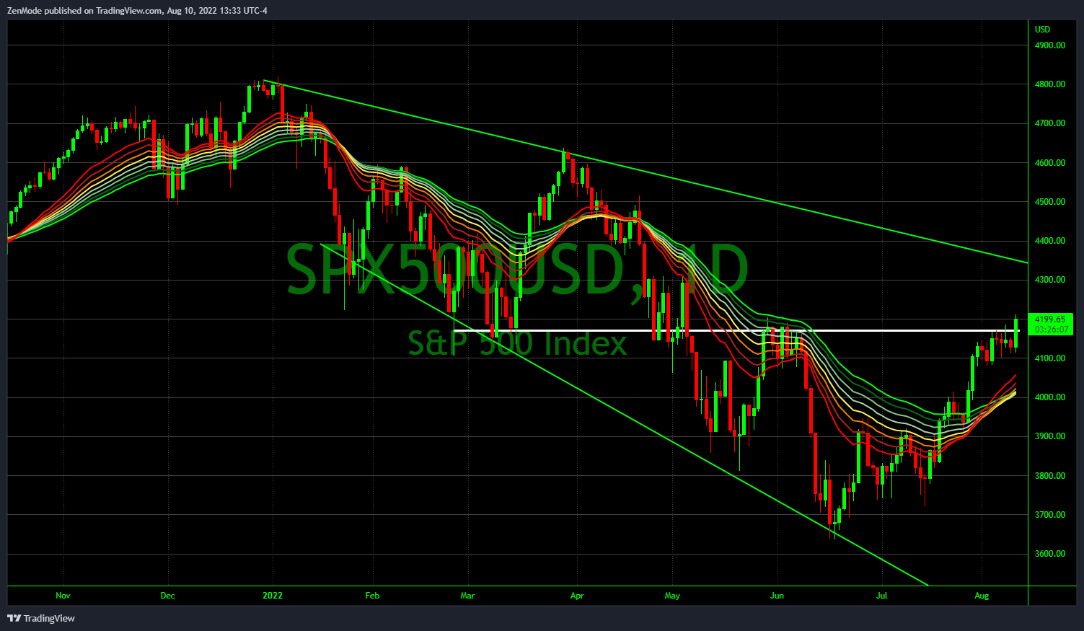The height and width of the screenshot is (631, 1084).
Task: Click the Dec date axis label
Action: 167,596
